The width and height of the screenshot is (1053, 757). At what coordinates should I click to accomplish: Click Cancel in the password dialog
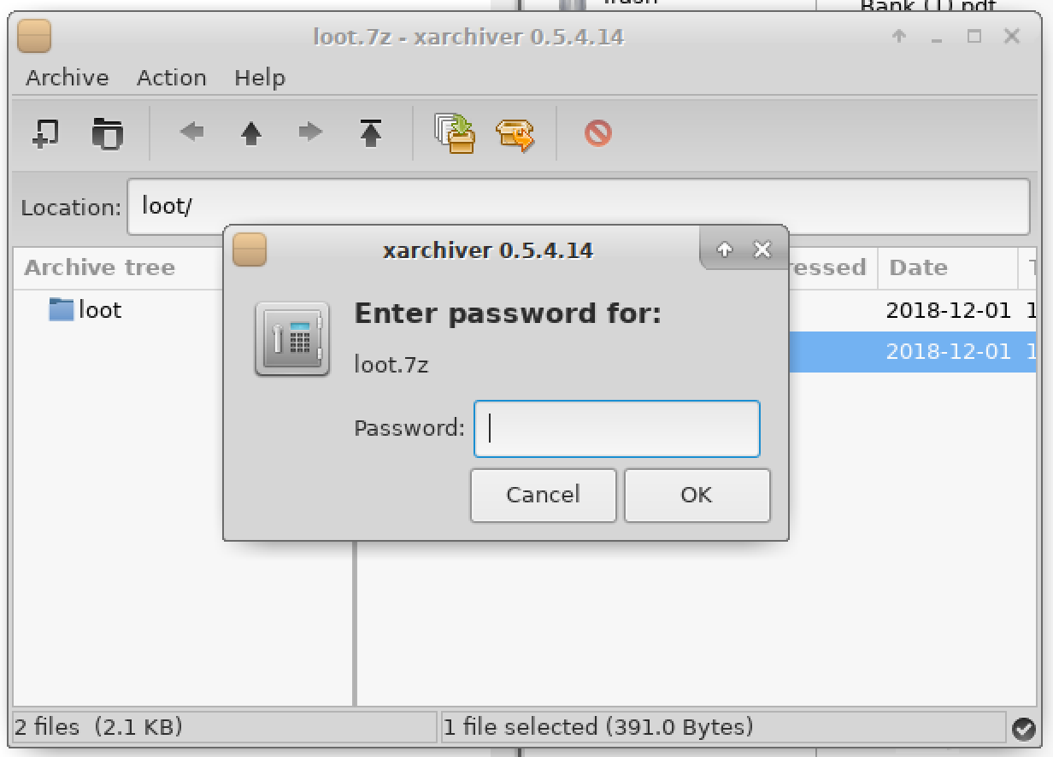coord(543,495)
